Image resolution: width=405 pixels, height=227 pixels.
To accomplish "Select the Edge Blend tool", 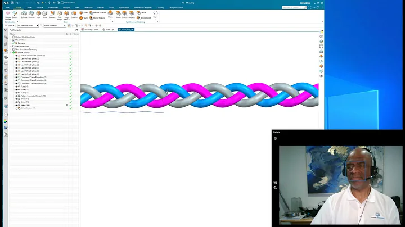I will click(x=66, y=15).
